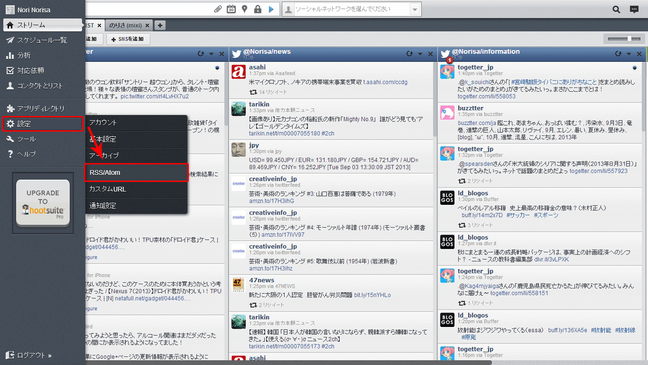
Task: Select 基本設定 in the settings submenu
Action: (137, 139)
